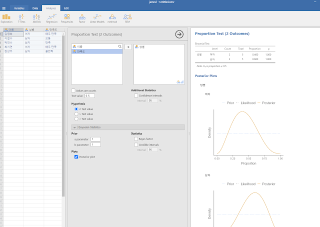Switch to the Edit tab
320x227 pixels.
(66, 8)
